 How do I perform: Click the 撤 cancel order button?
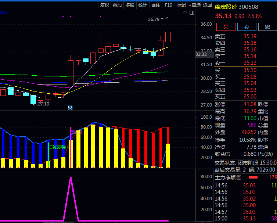[267, 27]
